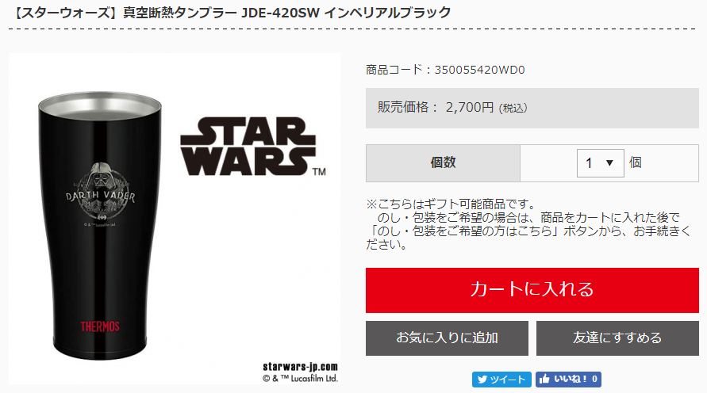This screenshot has height=393, width=707.
Task: Click the Darth Vader emblem on tumbler
Action: click(100, 193)
